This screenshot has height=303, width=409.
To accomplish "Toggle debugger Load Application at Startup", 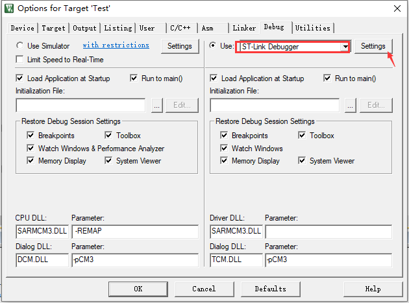I will (214, 79).
